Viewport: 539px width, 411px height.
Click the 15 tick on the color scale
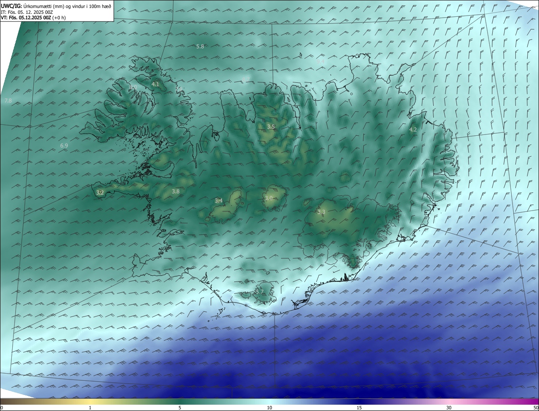[359, 408]
